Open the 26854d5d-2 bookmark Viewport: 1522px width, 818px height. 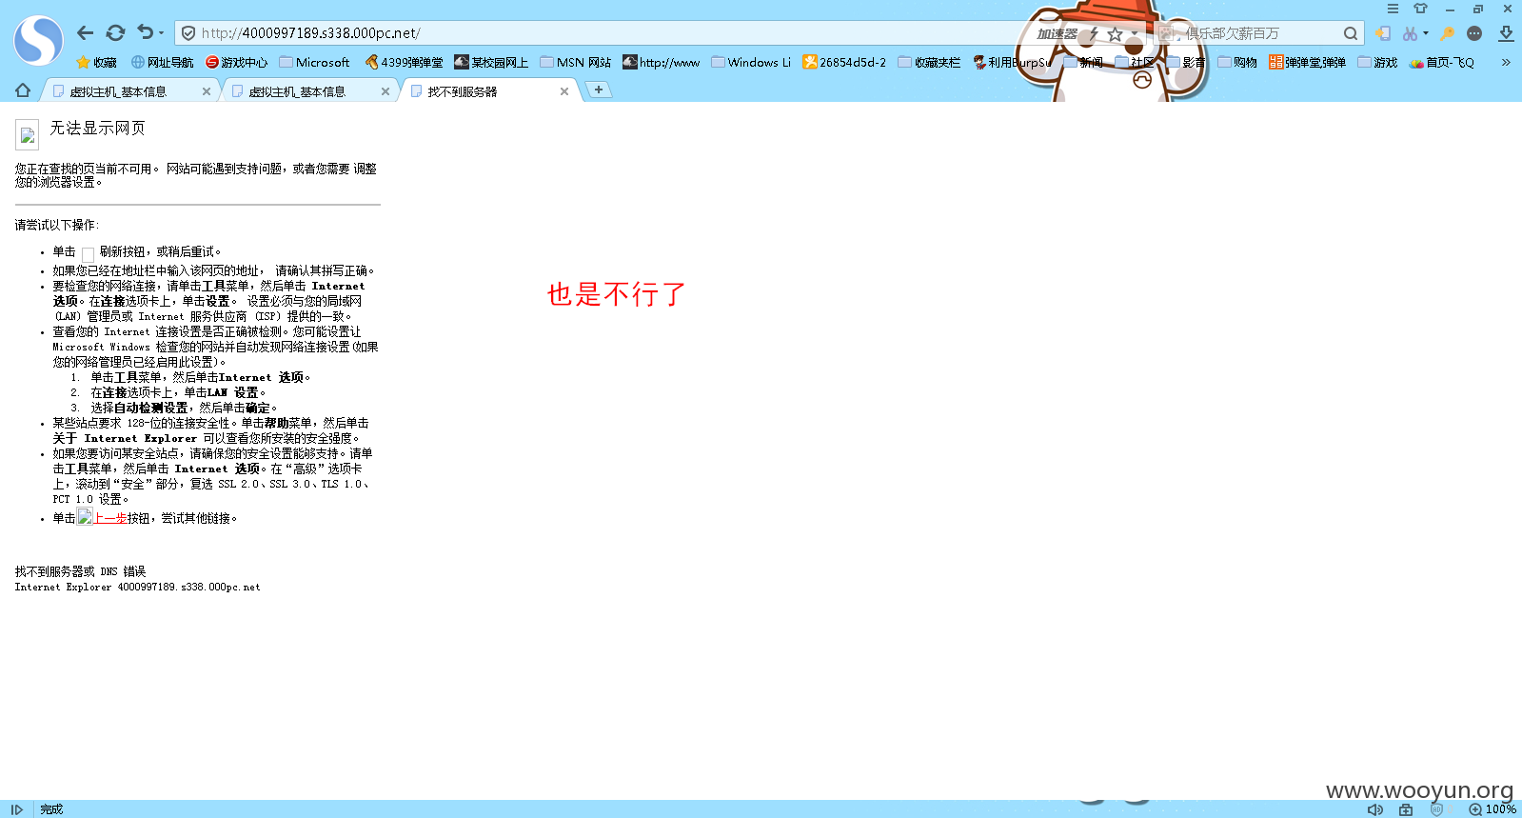(x=844, y=63)
